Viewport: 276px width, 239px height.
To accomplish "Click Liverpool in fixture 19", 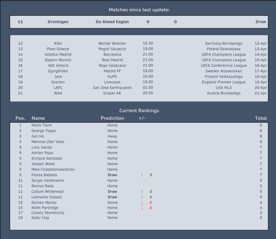I will click(x=112, y=82).
